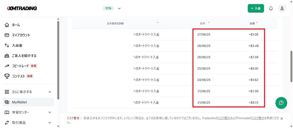This screenshot has height=128, width=293.
Task: Open the user profile avatar menu
Action: tap(282, 8)
